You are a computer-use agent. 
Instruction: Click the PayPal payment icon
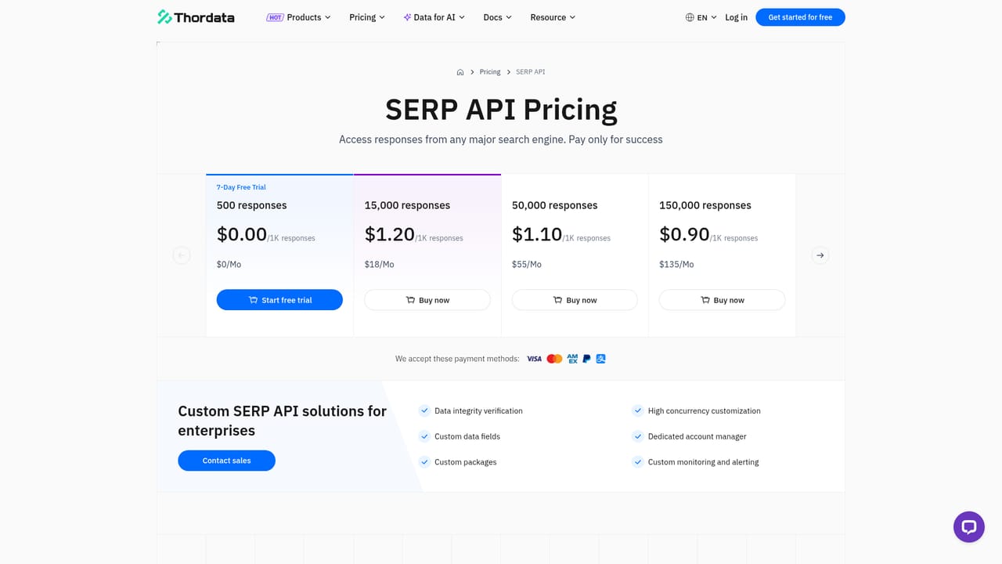[x=586, y=359]
